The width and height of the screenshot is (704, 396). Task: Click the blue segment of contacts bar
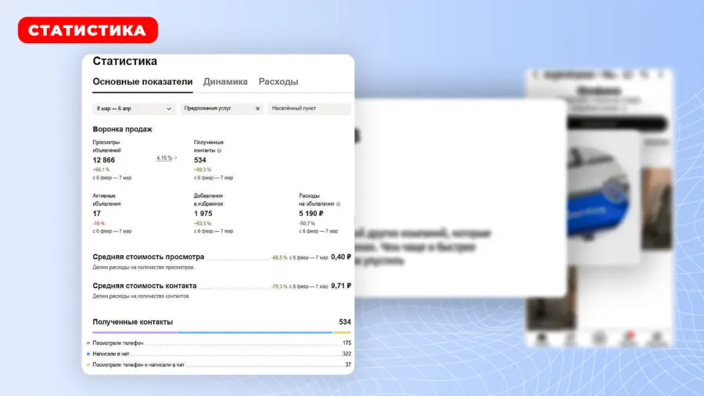[x=255, y=333]
